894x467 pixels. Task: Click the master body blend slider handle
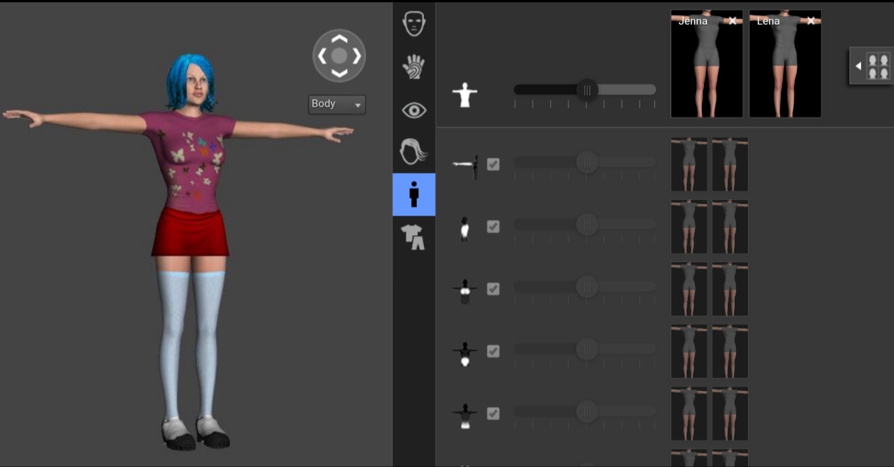click(587, 89)
